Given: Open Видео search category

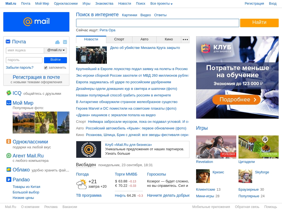Looking at the screenshot, I should point(146,15).
